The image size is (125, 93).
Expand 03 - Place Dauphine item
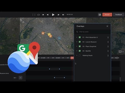tap(77, 46)
